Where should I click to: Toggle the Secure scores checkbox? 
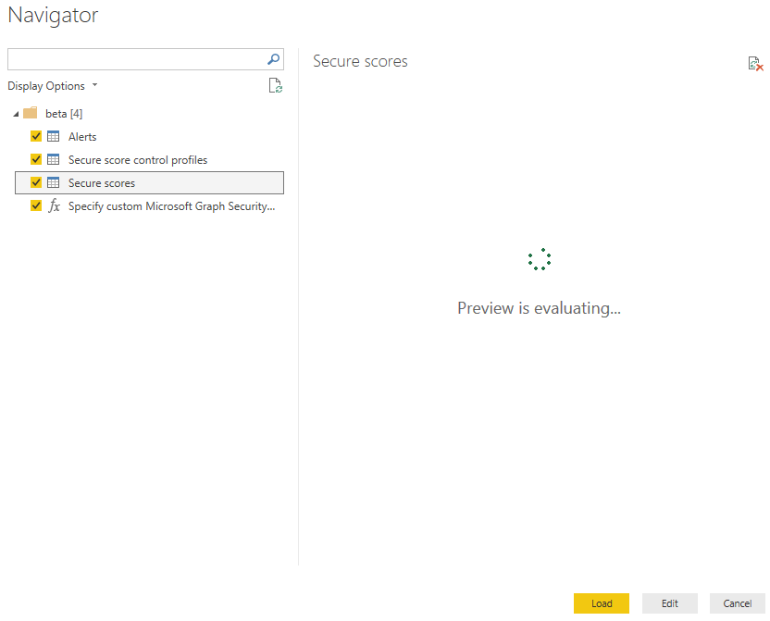36,182
